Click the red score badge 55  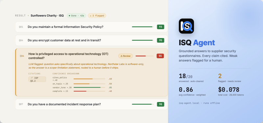click(x=160, y=56)
